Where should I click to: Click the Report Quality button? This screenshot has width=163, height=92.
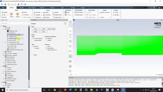pos(52,29)
